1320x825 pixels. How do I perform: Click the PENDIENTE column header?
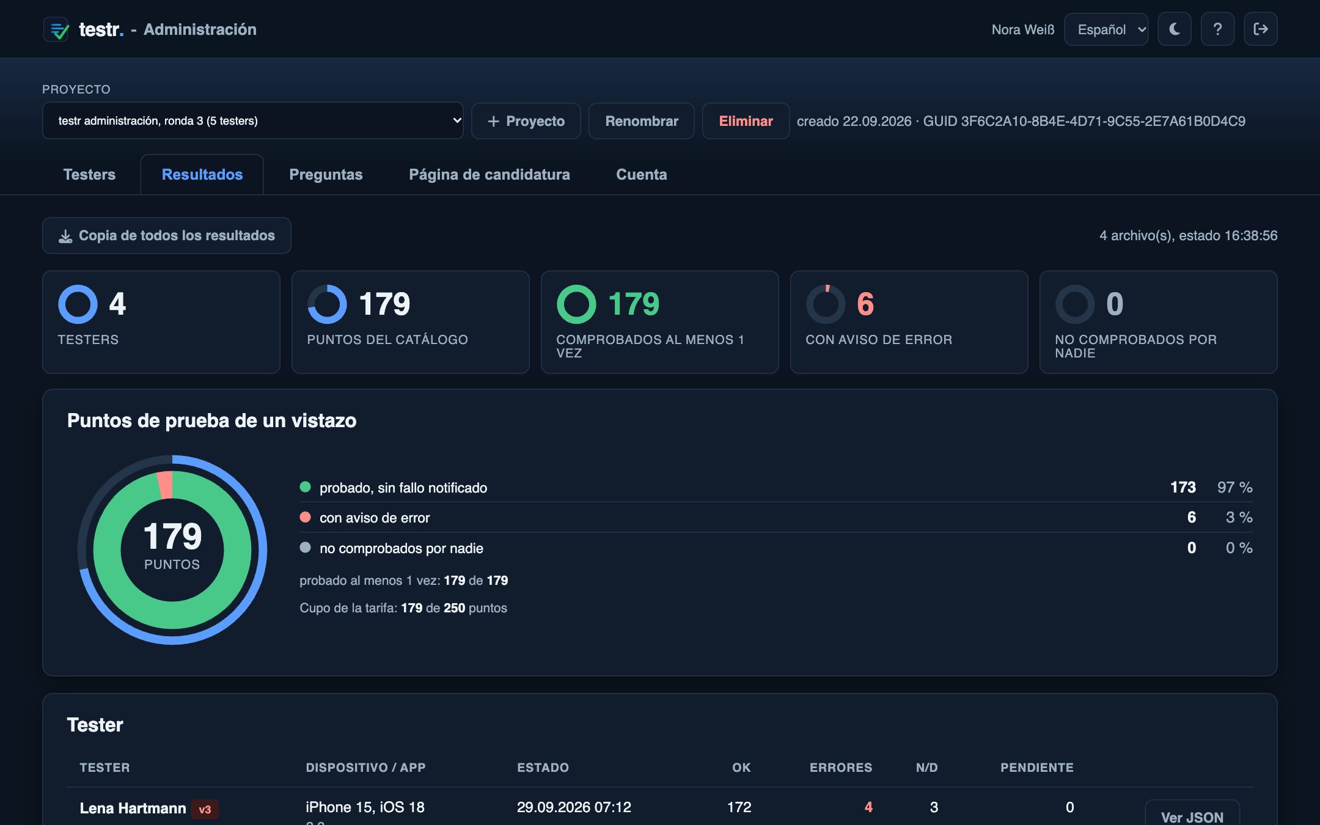pos(1037,768)
